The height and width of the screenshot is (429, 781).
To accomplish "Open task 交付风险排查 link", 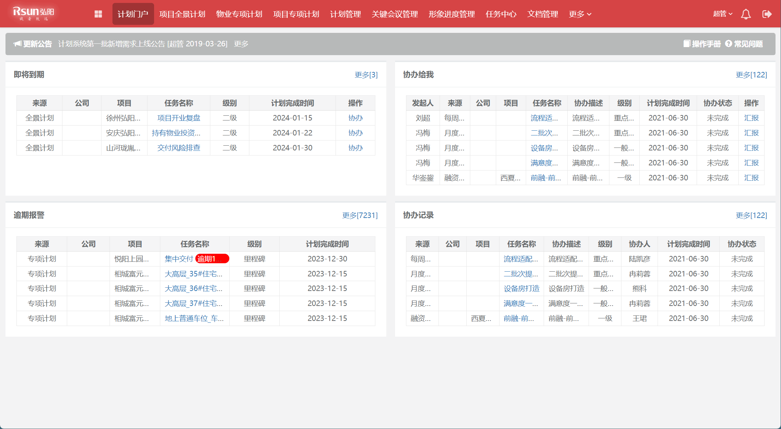I will (179, 148).
